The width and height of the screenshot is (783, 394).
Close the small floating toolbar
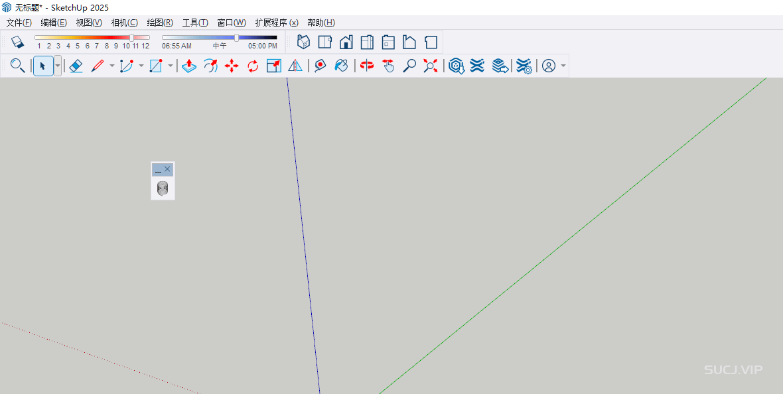point(167,169)
